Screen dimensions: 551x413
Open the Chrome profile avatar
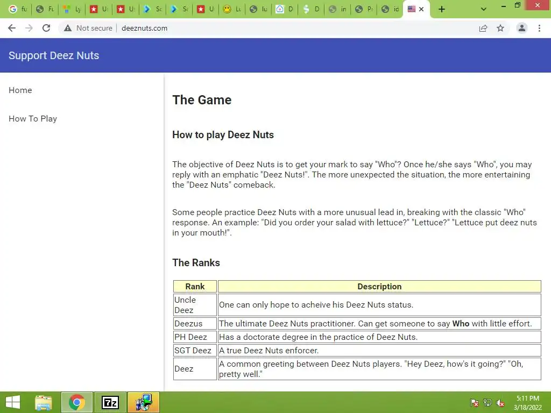(x=522, y=28)
